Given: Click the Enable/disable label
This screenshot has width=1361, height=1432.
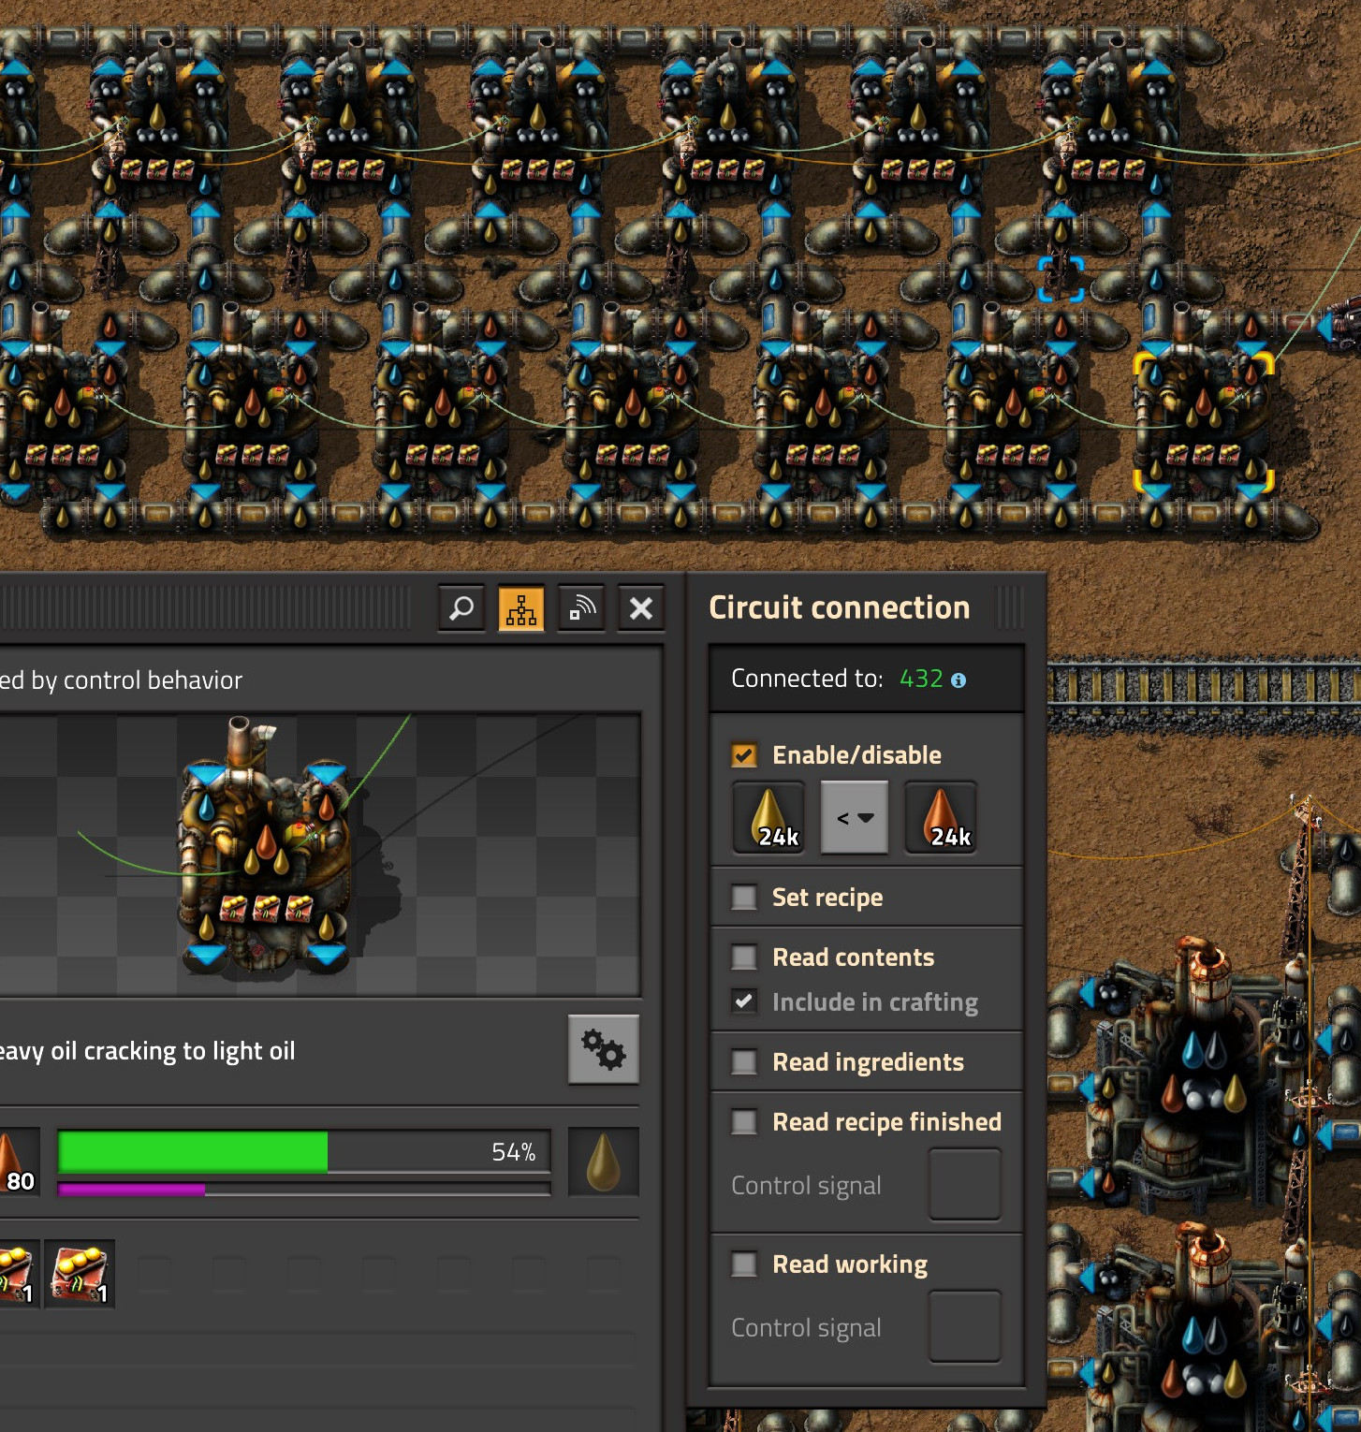Looking at the screenshot, I should tap(856, 755).
